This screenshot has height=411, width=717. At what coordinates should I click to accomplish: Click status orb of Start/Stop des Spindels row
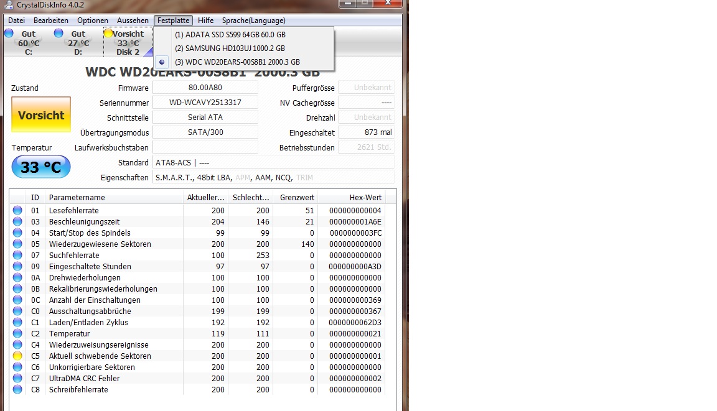tap(17, 233)
